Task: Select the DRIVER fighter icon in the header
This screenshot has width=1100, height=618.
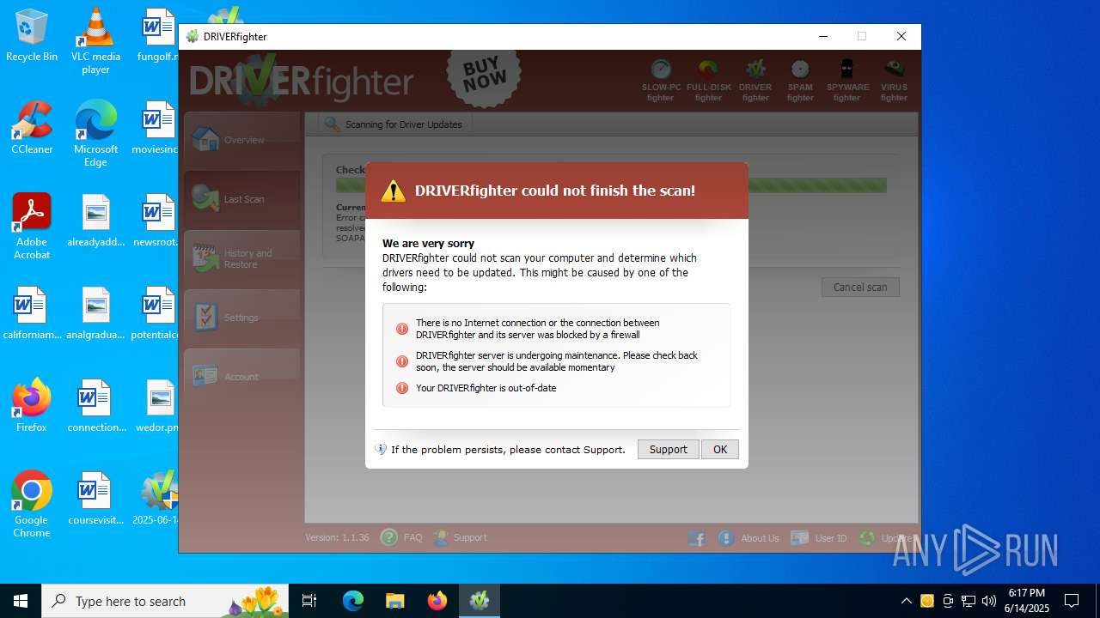Action: (755, 81)
